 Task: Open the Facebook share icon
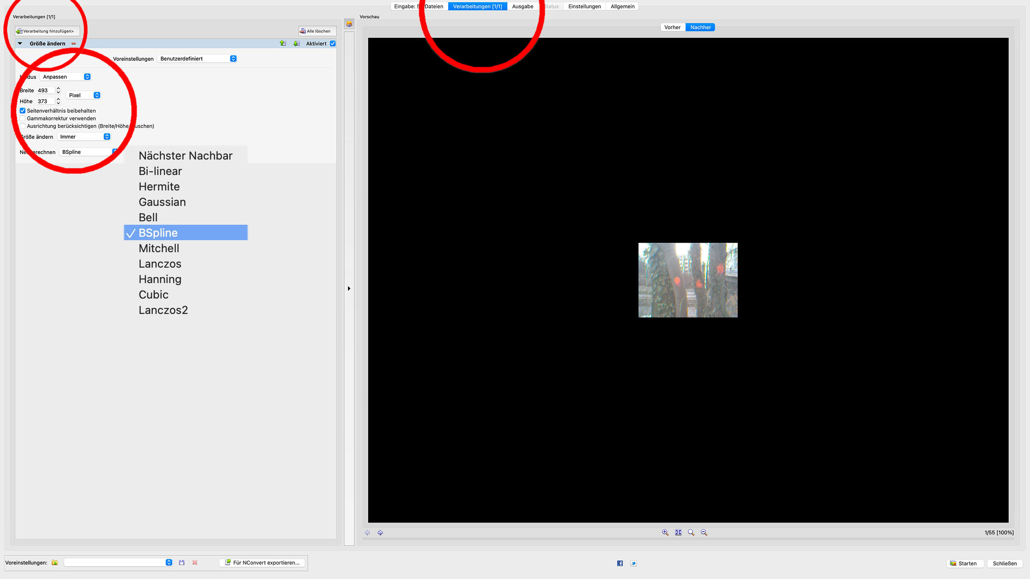coord(620,564)
